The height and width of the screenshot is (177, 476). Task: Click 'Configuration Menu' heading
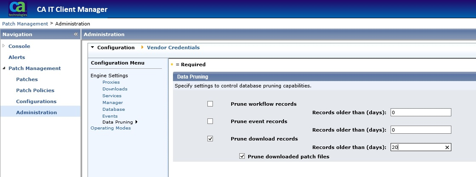117,63
